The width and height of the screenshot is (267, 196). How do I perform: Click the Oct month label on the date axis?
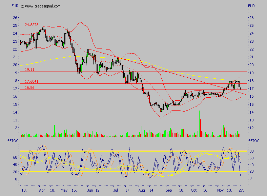(193, 190)
